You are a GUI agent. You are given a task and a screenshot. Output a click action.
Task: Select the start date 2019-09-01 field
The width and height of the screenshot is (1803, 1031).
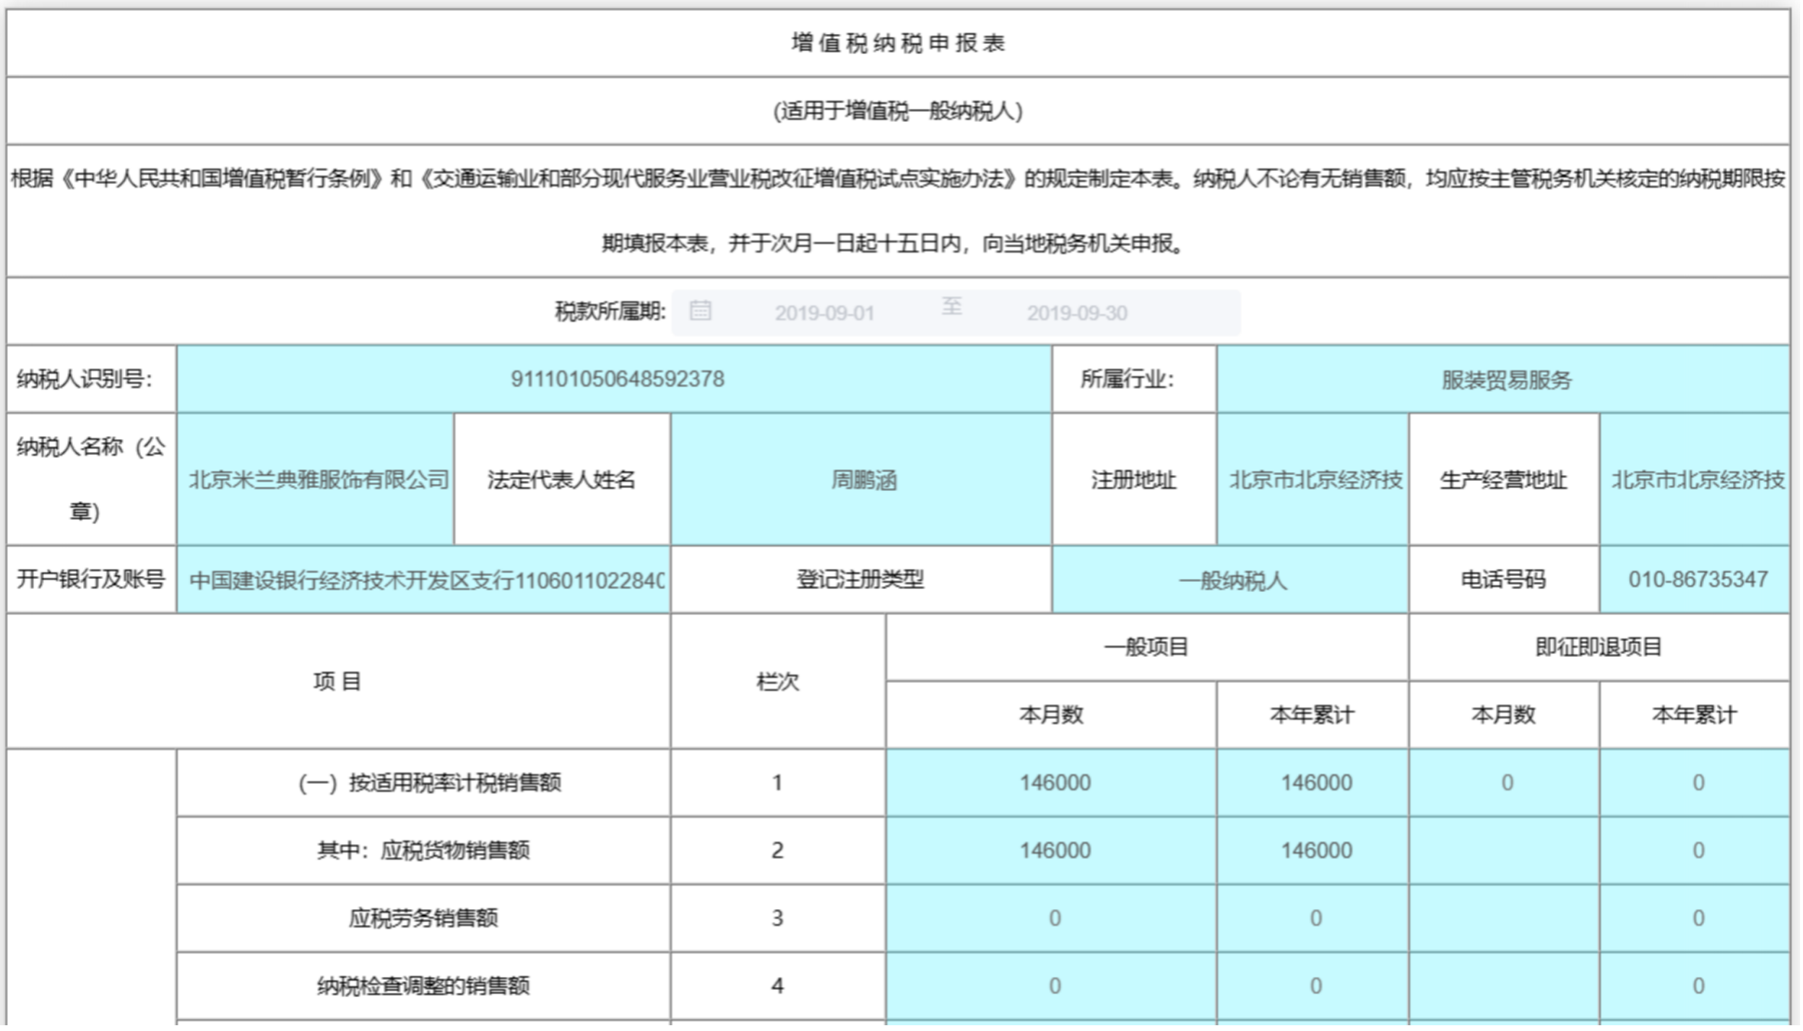tap(824, 313)
